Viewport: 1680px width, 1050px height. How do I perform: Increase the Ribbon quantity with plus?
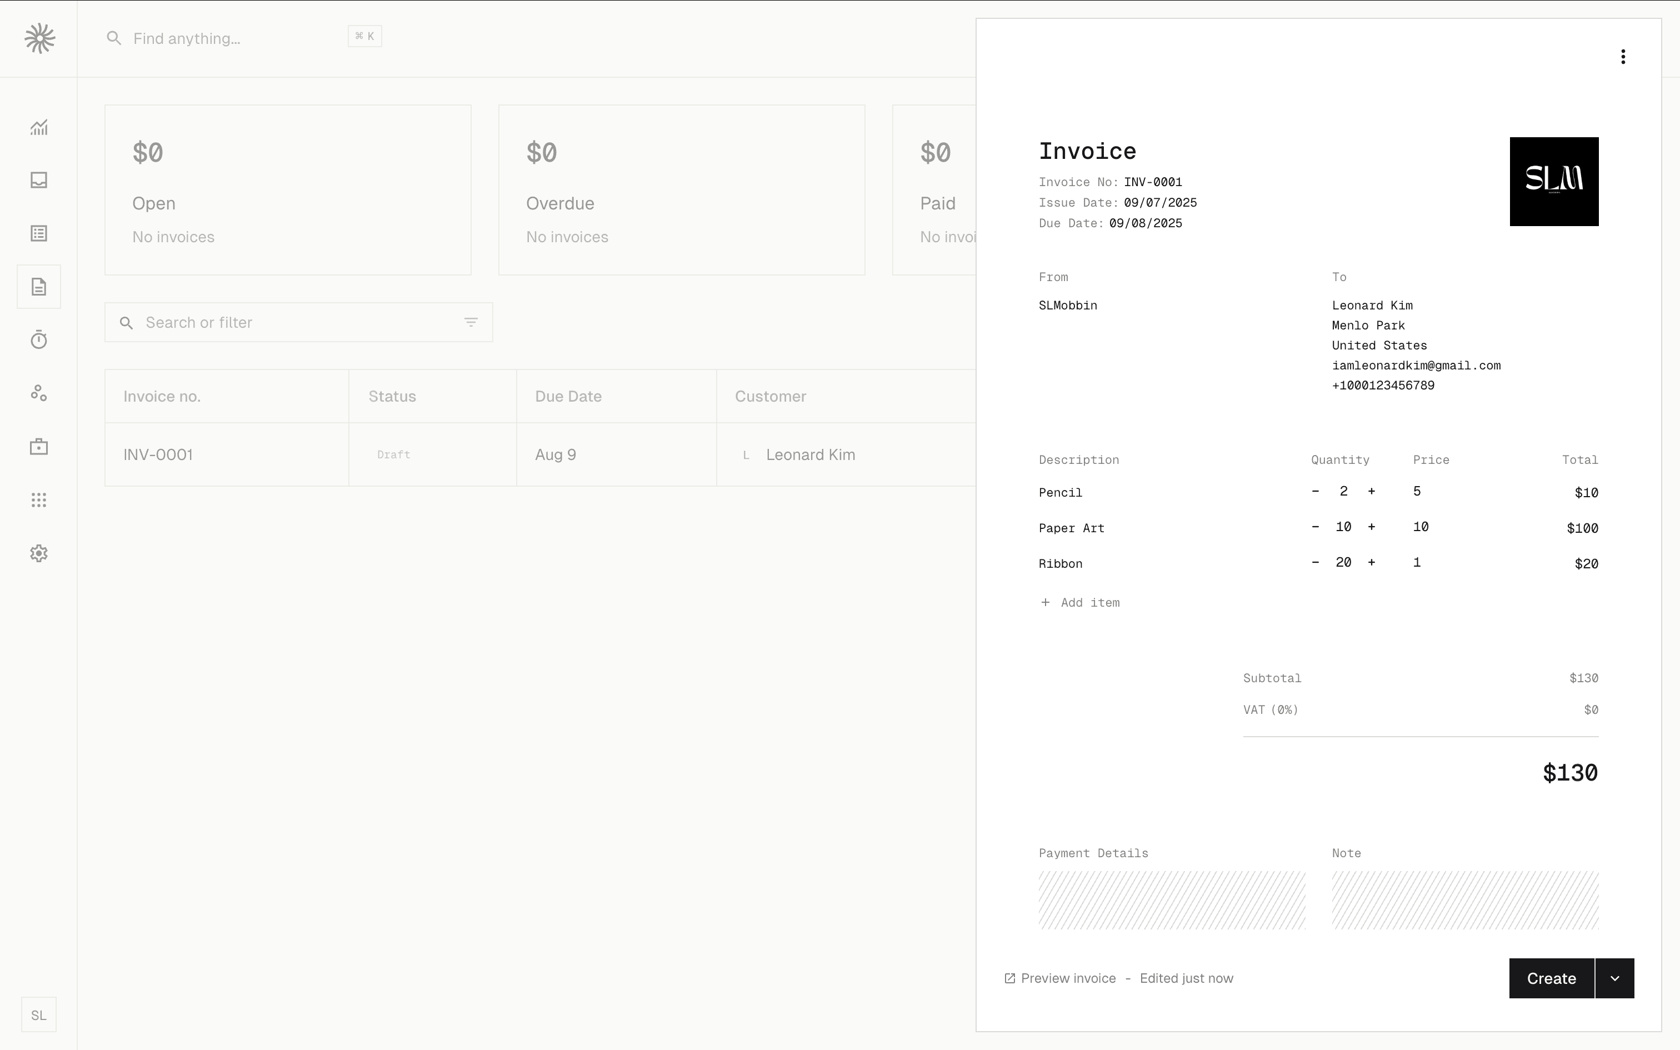(1371, 562)
